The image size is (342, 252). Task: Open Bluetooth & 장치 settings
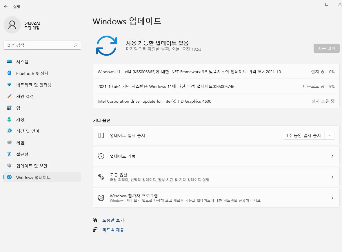[x=42, y=73]
